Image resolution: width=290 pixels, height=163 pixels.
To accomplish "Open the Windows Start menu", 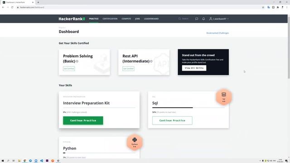I will [x=3, y=161].
